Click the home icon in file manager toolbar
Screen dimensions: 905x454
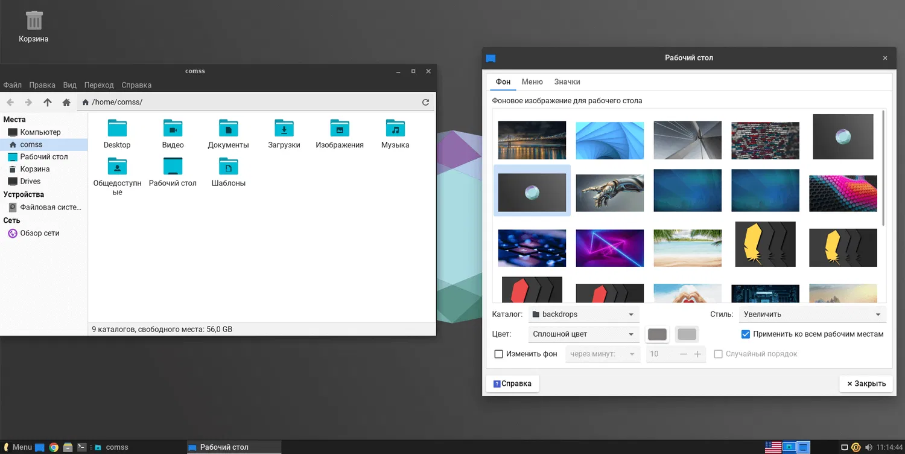[x=66, y=103]
